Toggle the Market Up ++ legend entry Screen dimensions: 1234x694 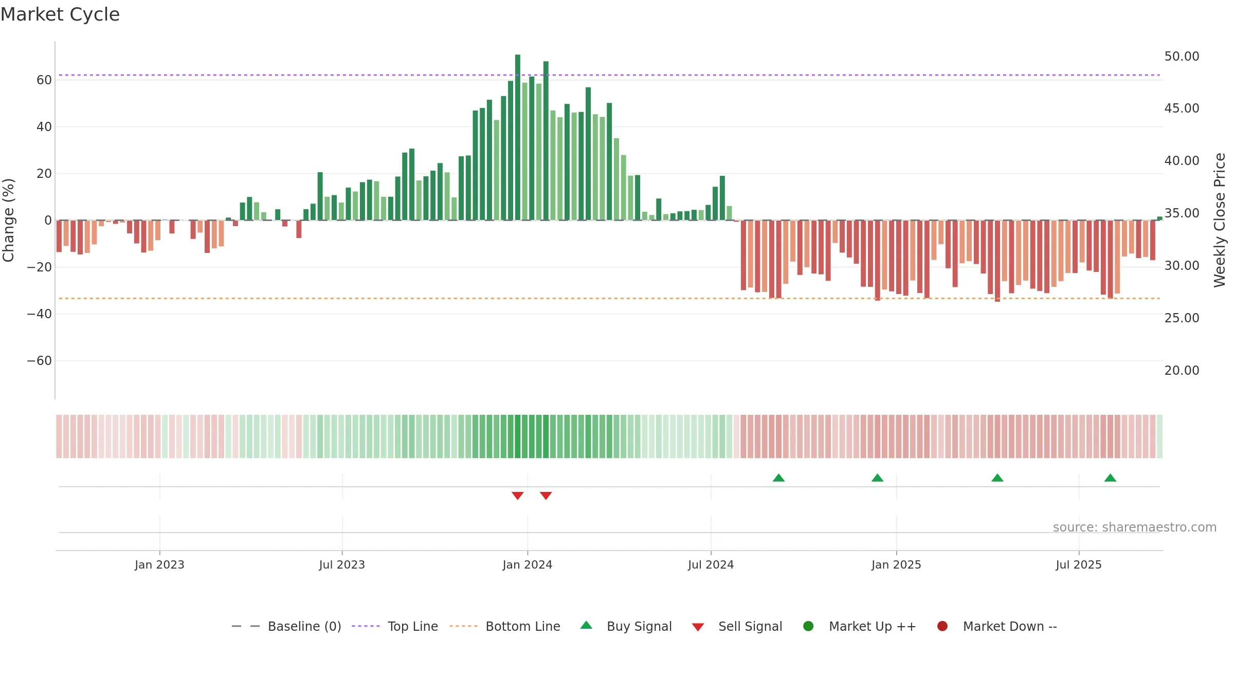[859, 626]
